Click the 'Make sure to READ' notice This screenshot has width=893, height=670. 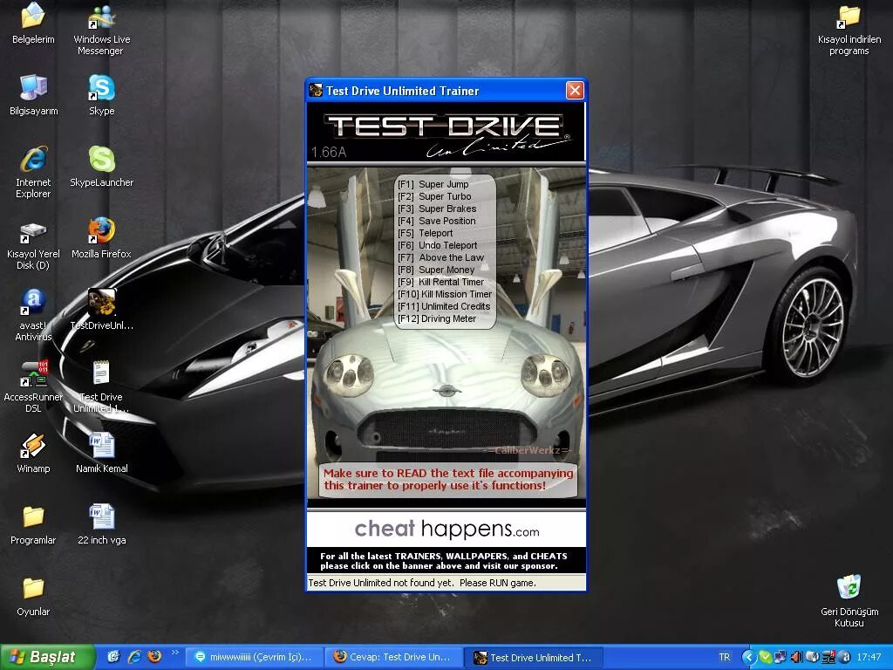[448, 479]
